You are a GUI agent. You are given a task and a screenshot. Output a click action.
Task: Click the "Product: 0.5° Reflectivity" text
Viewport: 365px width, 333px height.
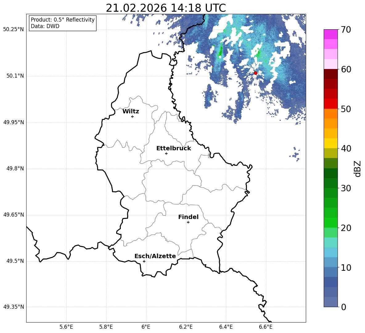63,20
